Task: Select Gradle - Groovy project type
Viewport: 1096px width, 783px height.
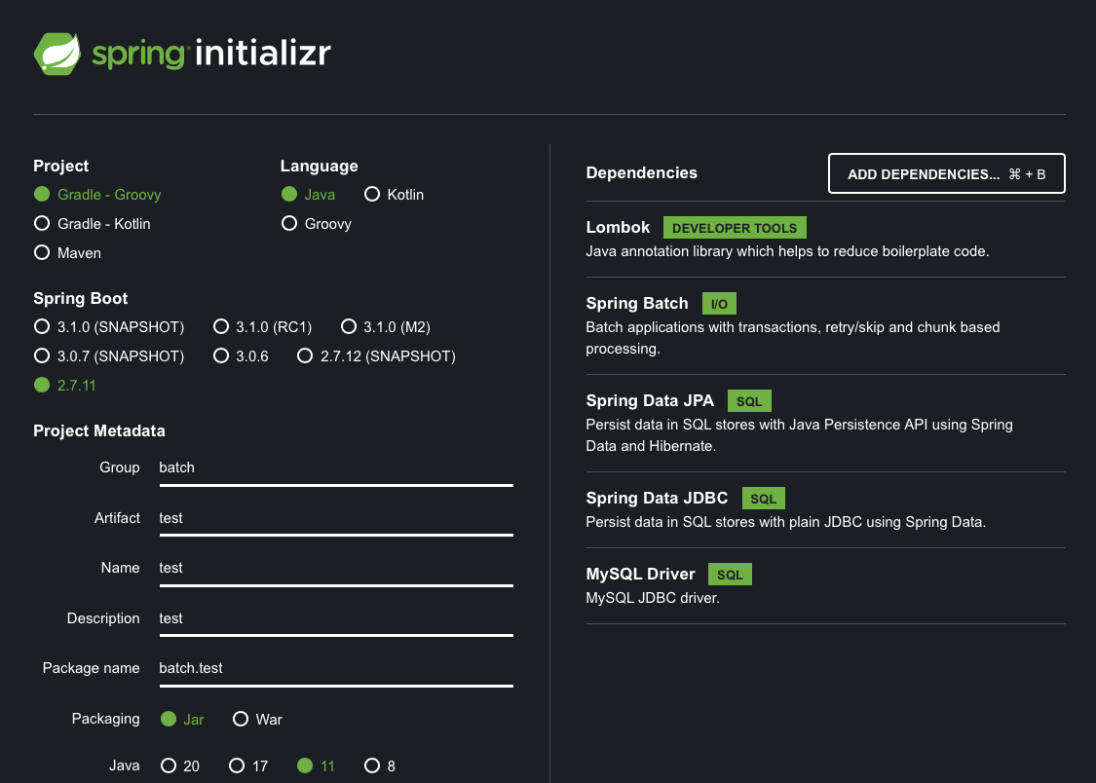Action: 97,194
